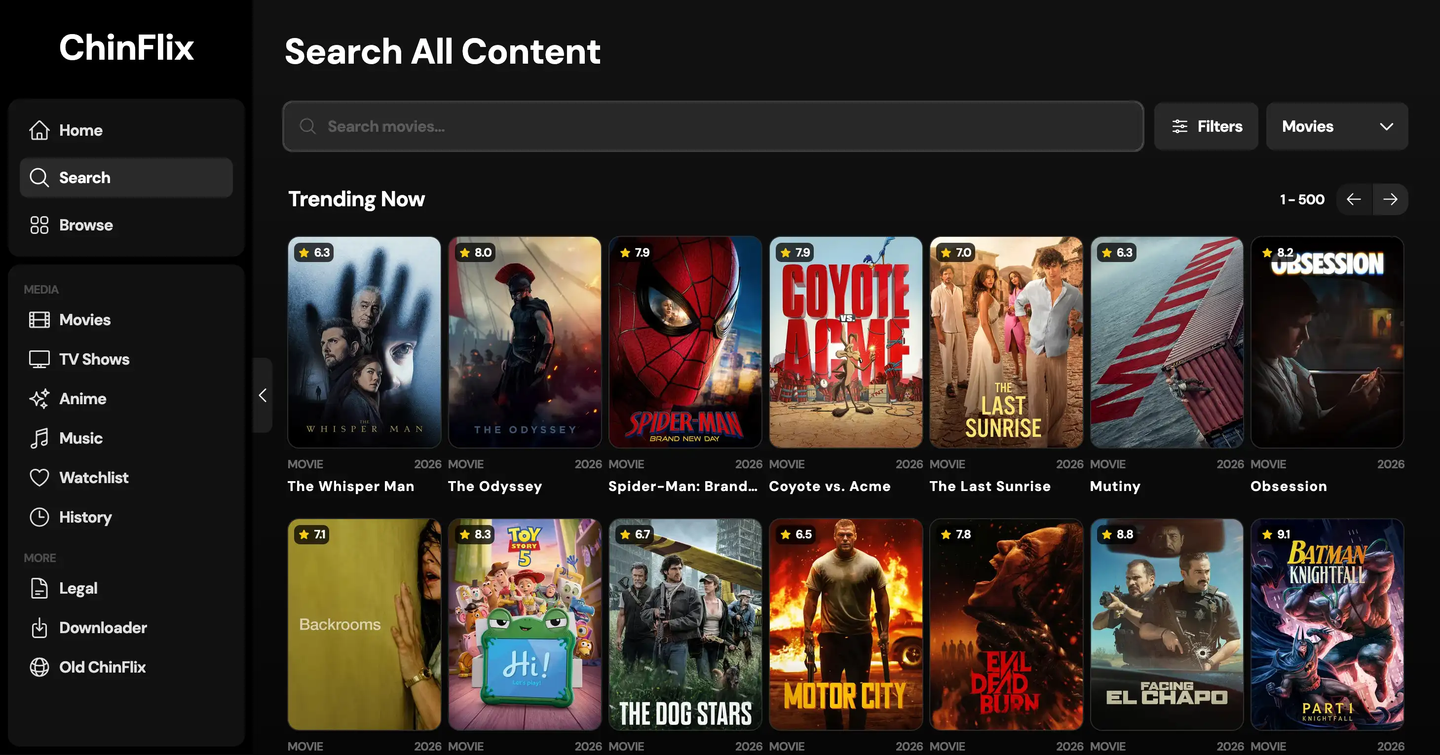Open the Obsession poster
Viewport: 1440px width, 755px height.
[x=1327, y=342]
